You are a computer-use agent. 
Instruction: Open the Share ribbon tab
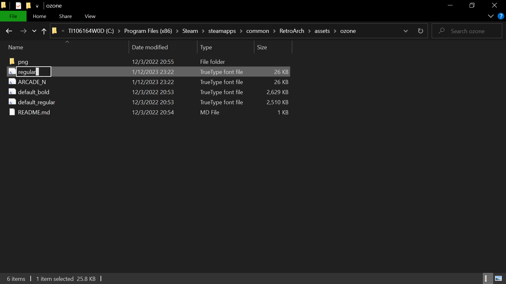(65, 16)
